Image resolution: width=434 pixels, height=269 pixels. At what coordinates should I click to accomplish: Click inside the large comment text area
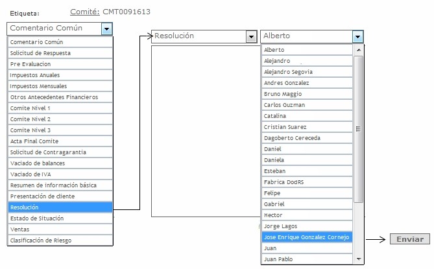[205, 130]
